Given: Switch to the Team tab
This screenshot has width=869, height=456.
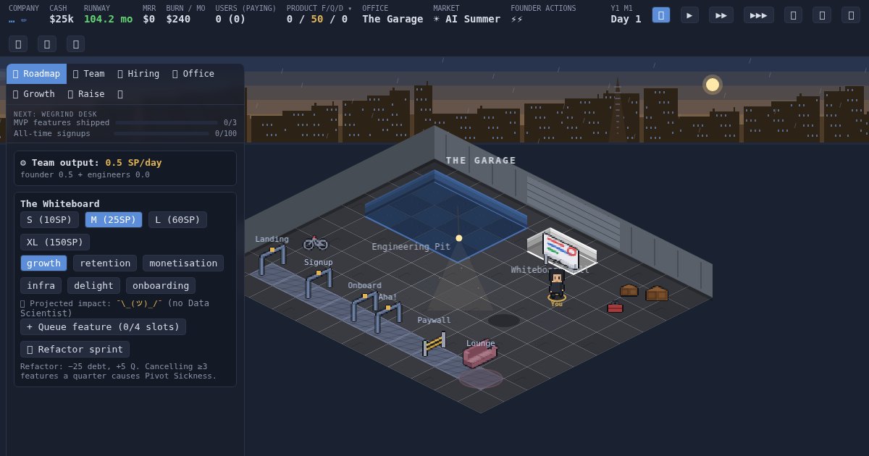Looking at the screenshot, I should click(88, 74).
